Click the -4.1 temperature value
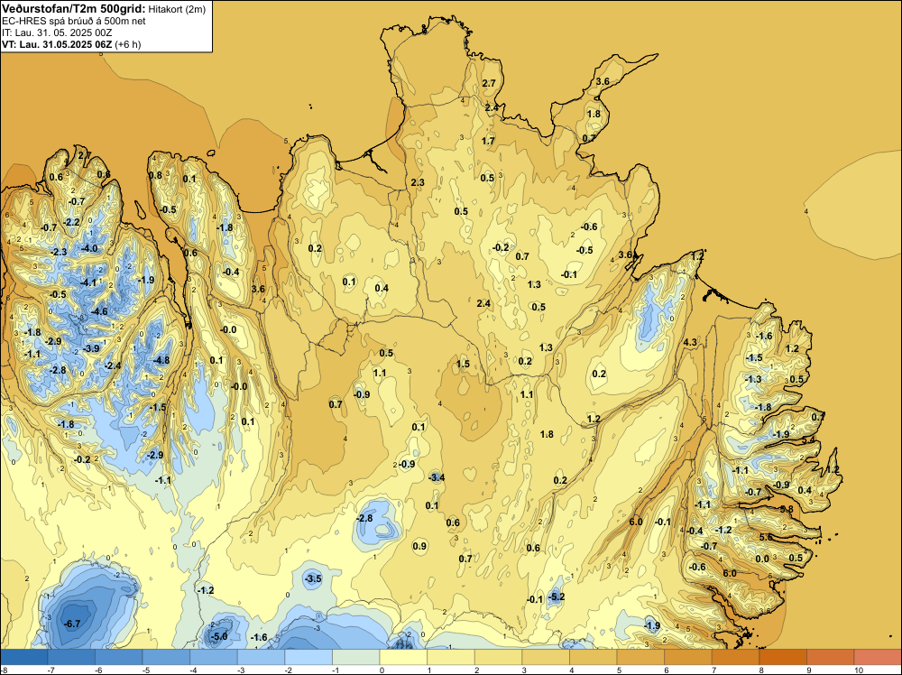Screen dimensions: 902x675 88,282
